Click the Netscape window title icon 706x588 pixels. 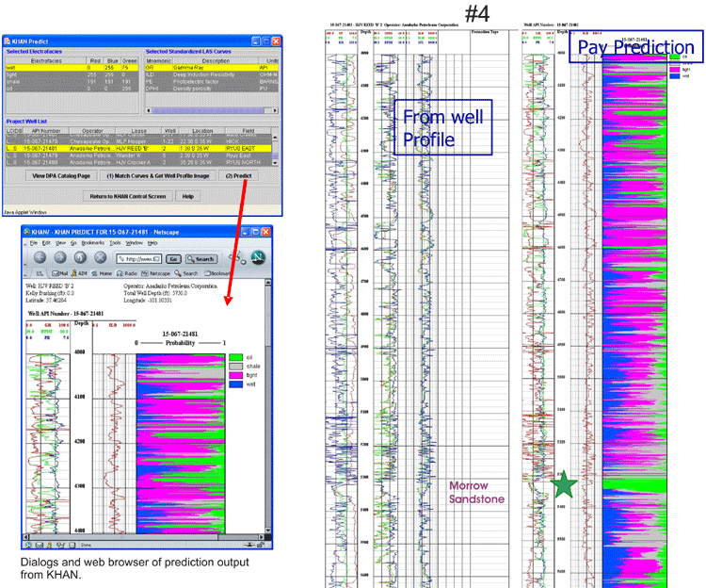(27, 232)
